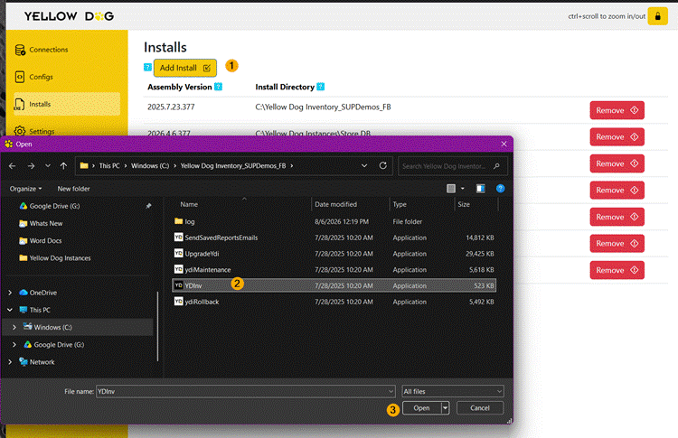This screenshot has height=438, width=678.
Task: Click the Settings gear icon
Action: click(x=20, y=131)
